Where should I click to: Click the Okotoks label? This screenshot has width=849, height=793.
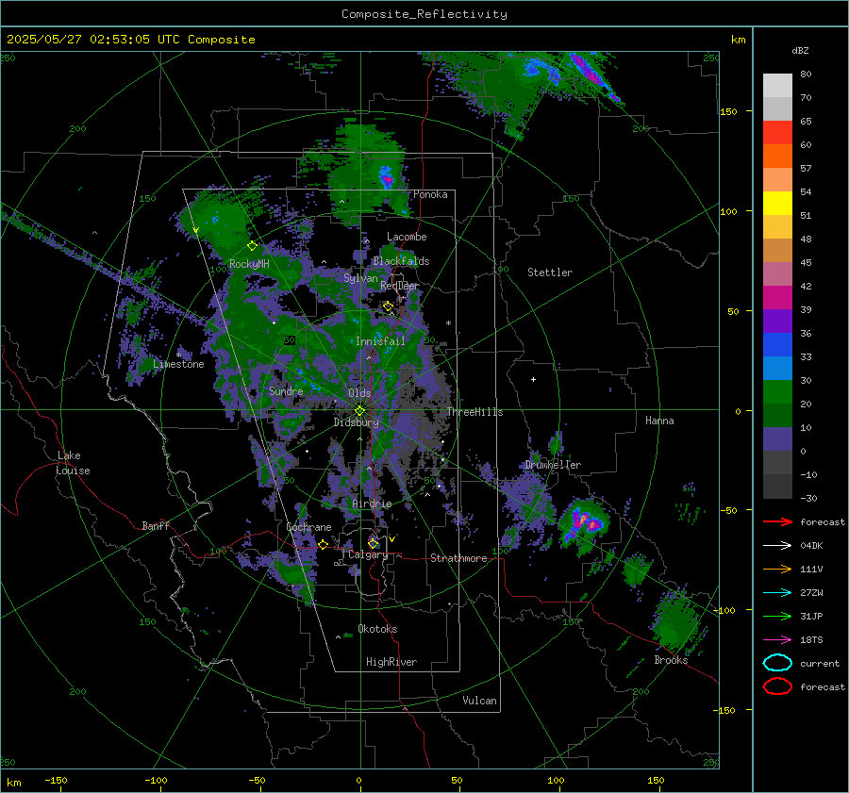(377, 629)
